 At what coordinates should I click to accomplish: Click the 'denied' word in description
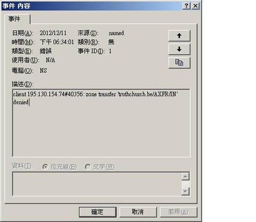(21, 102)
